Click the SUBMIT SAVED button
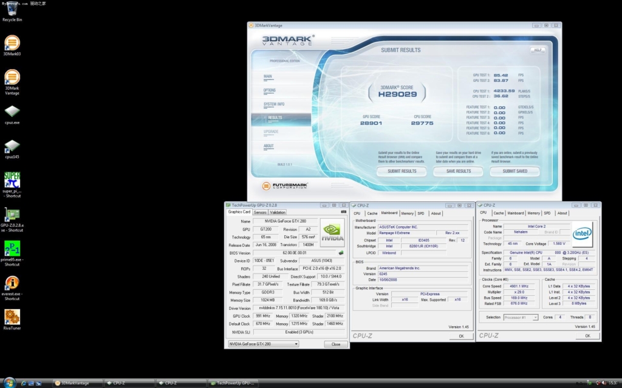 click(514, 172)
